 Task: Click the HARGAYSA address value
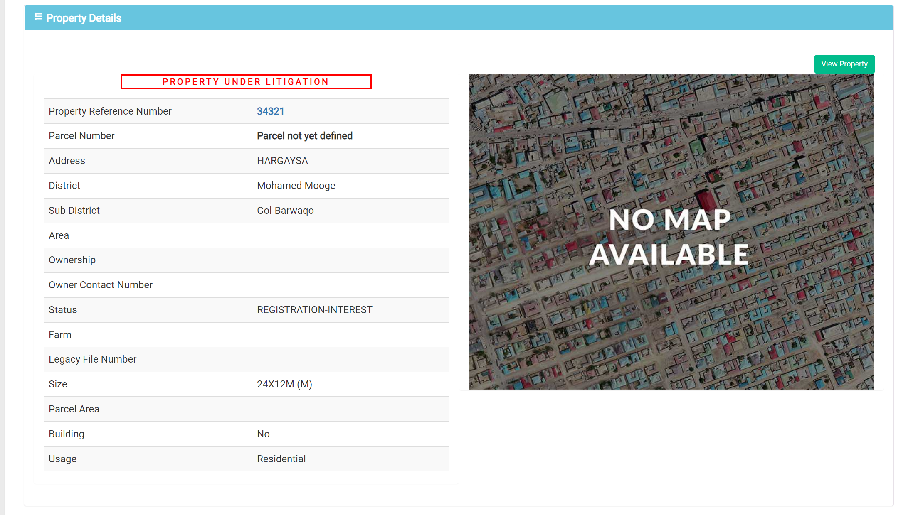282,161
